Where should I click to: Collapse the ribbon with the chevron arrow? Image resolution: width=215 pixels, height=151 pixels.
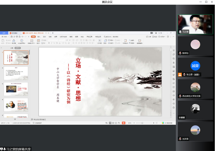pos(174,37)
